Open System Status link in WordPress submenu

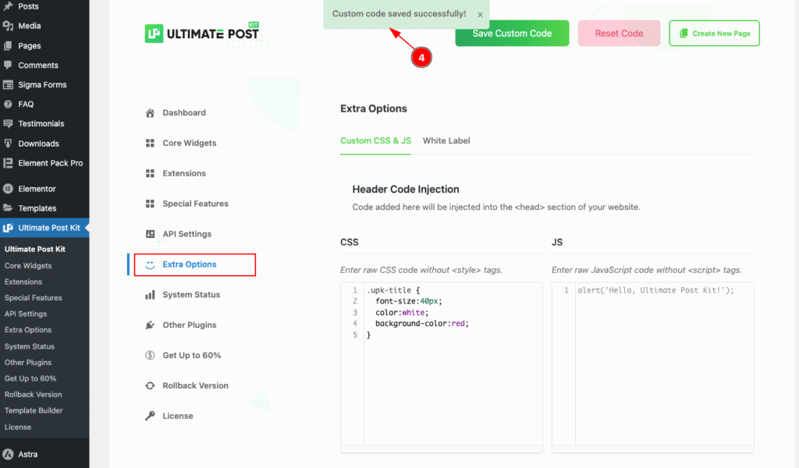(x=30, y=346)
